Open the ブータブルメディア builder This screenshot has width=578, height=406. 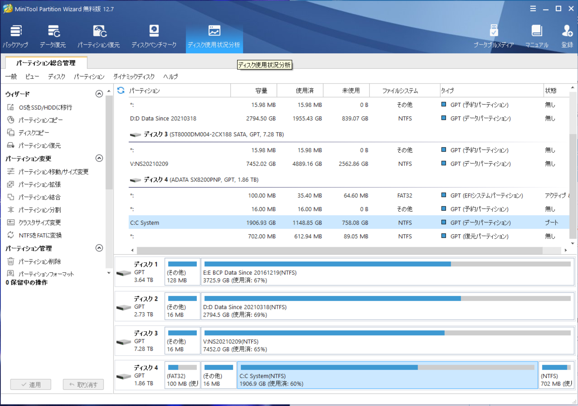[x=493, y=36]
